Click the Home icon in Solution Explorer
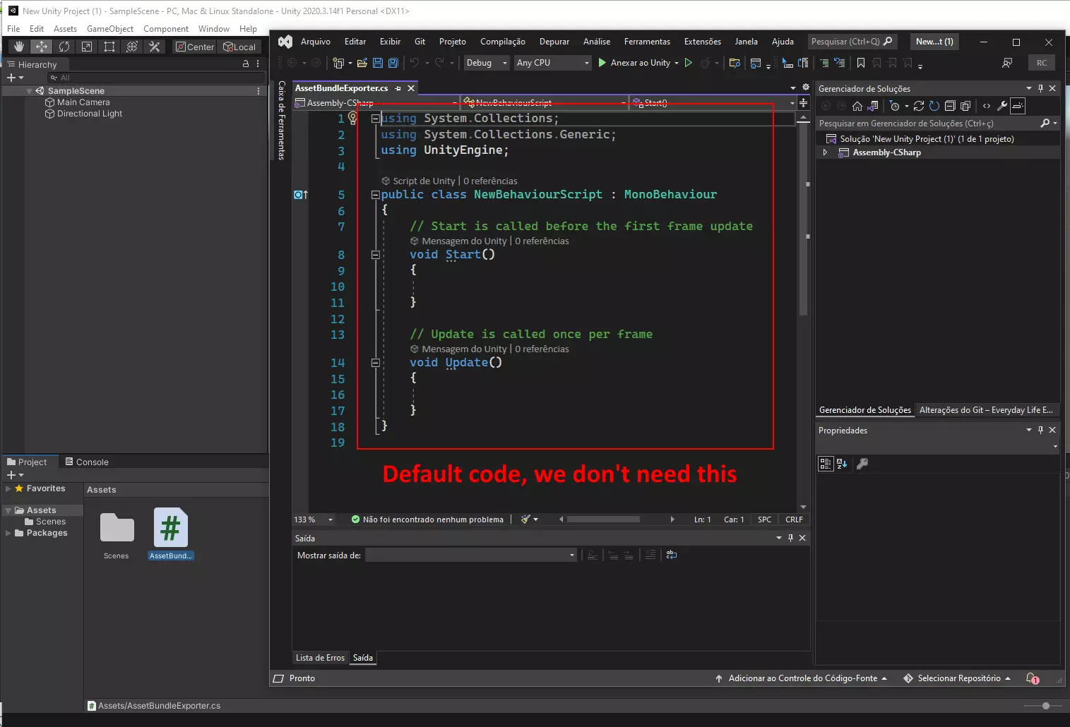This screenshot has height=727, width=1070. point(857,106)
